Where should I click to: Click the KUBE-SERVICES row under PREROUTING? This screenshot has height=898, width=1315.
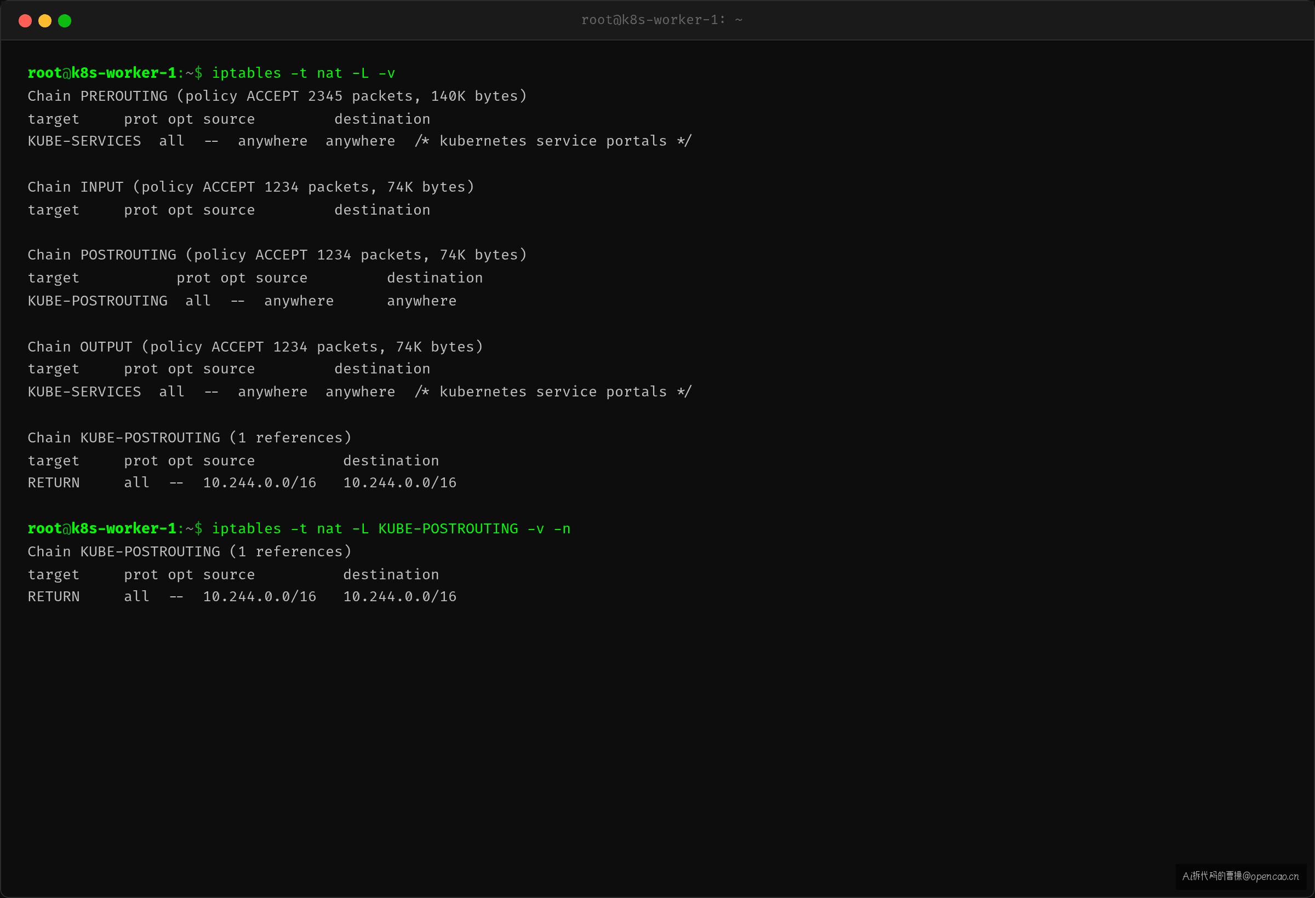(359, 141)
